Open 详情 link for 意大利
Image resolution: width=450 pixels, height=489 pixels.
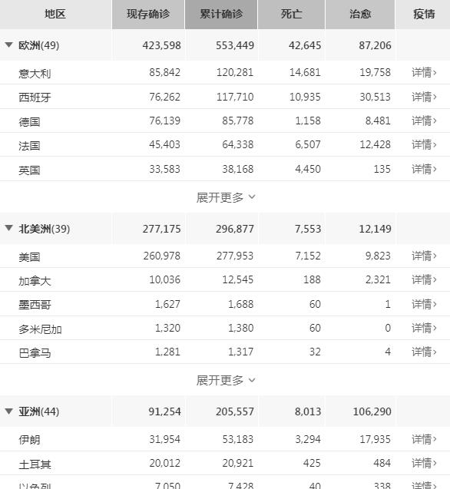pyautogui.click(x=424, y=72)
